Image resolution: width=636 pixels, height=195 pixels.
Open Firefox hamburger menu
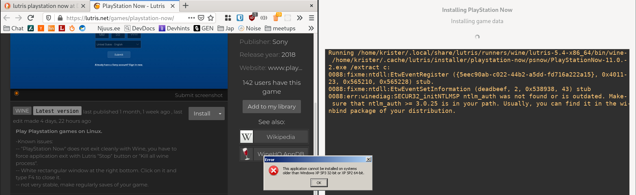(312, 18)
